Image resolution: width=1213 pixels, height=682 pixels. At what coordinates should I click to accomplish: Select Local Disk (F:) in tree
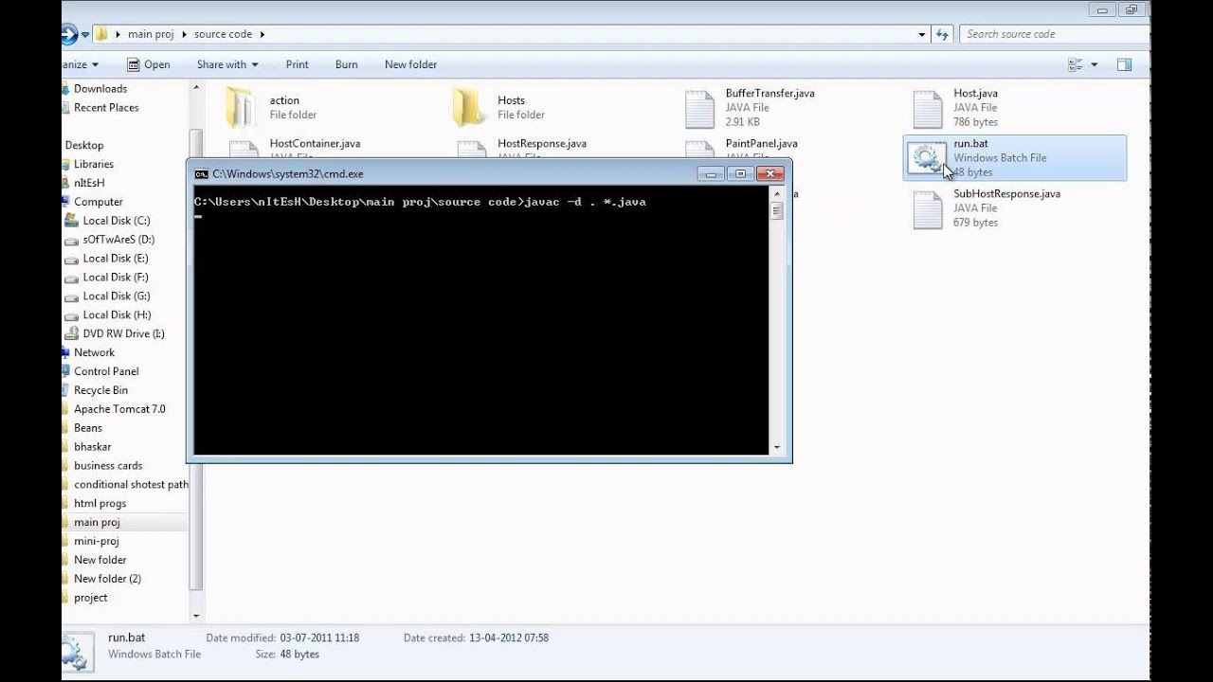pyautogui.click(x=117, y=278)
